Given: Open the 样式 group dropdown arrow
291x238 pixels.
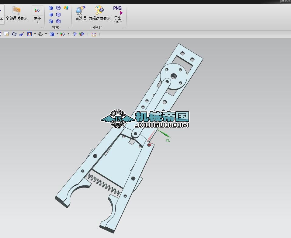Looking at the screenshot, I should (x=69, y=27).
